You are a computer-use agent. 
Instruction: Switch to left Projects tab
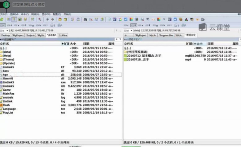30,35
